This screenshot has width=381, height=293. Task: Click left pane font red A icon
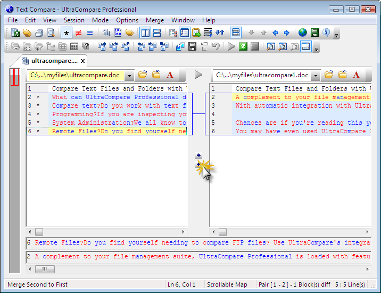click(170, 75)
